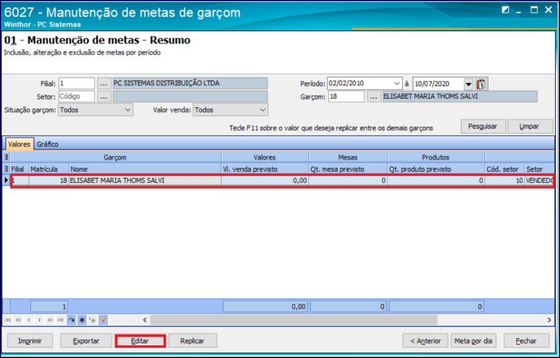The image size is (560, 358).
Task: Click the Produtos band header
Action: click(436, 157)
